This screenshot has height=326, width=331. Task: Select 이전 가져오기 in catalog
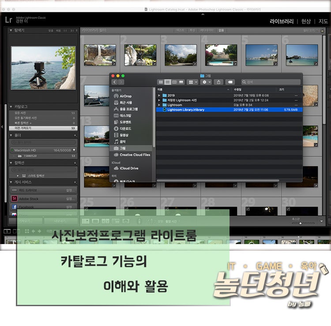coord(43,128)
